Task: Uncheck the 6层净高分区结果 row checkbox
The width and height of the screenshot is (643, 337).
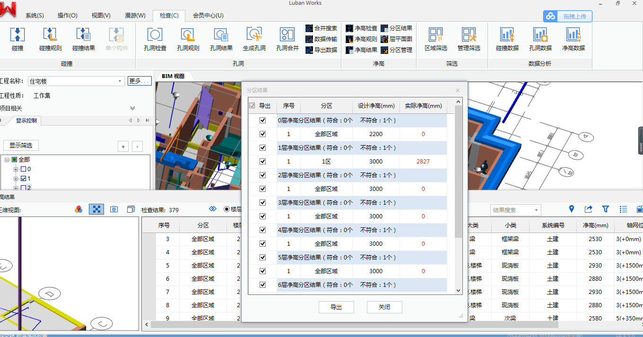Action: click(263, 285)
